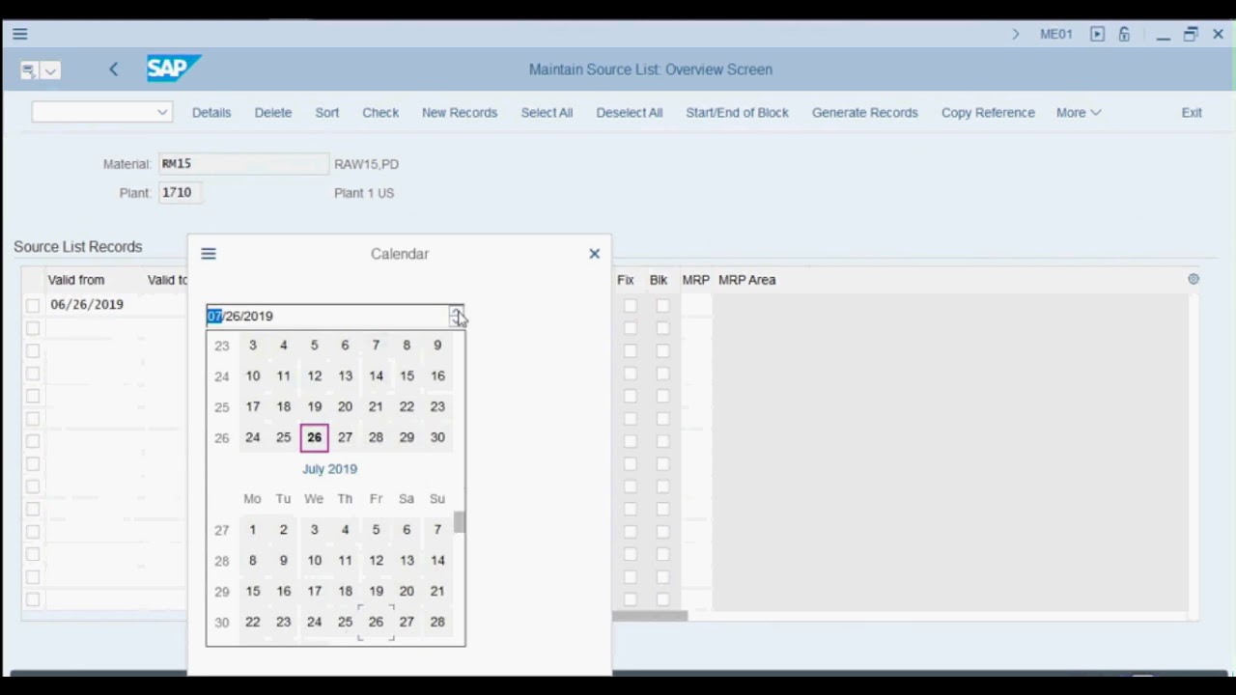Click Copy Reference button
This screenshot has width=1236, height=695.
pyautogui.click(x=988, y=113)
